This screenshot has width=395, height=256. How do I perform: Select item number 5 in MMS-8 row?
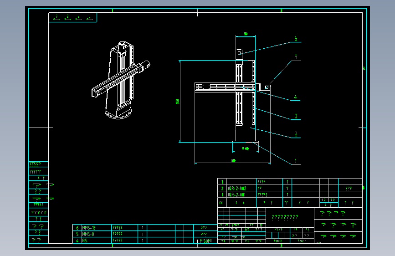coord(77,234)
